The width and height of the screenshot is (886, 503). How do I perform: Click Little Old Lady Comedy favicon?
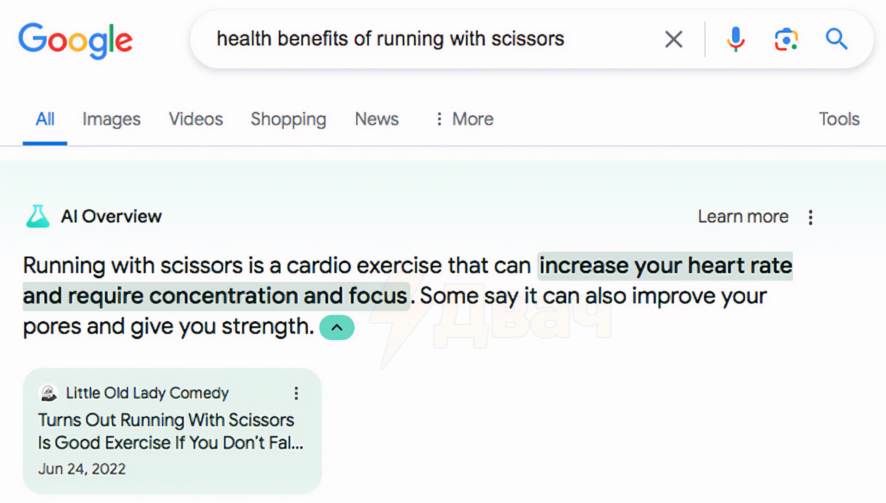(48, 393)
